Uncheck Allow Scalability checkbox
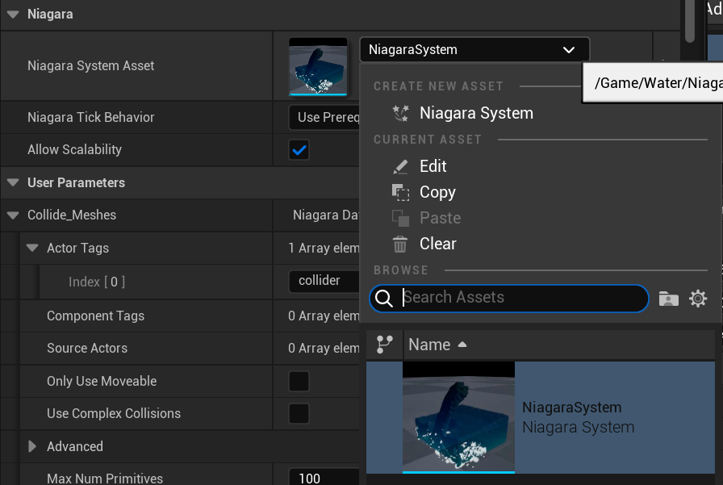723x485 pixels. pos(299,150)
